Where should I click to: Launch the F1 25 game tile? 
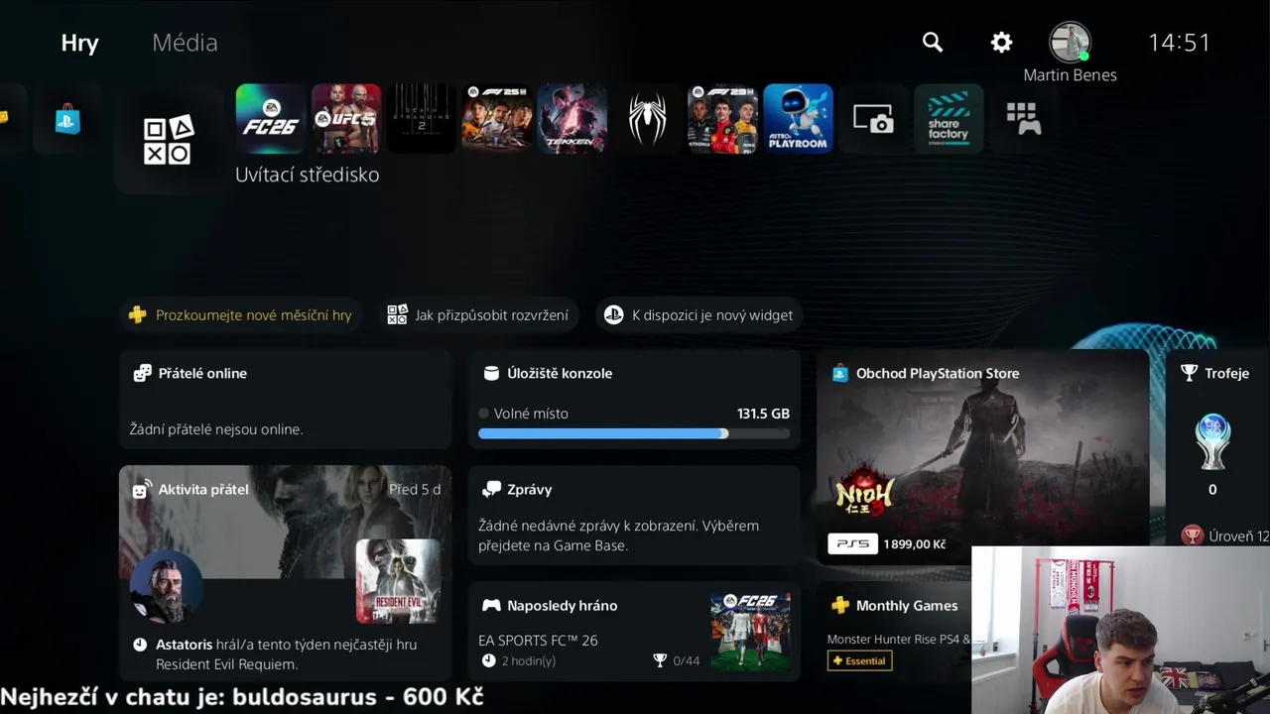pos(497,119)
